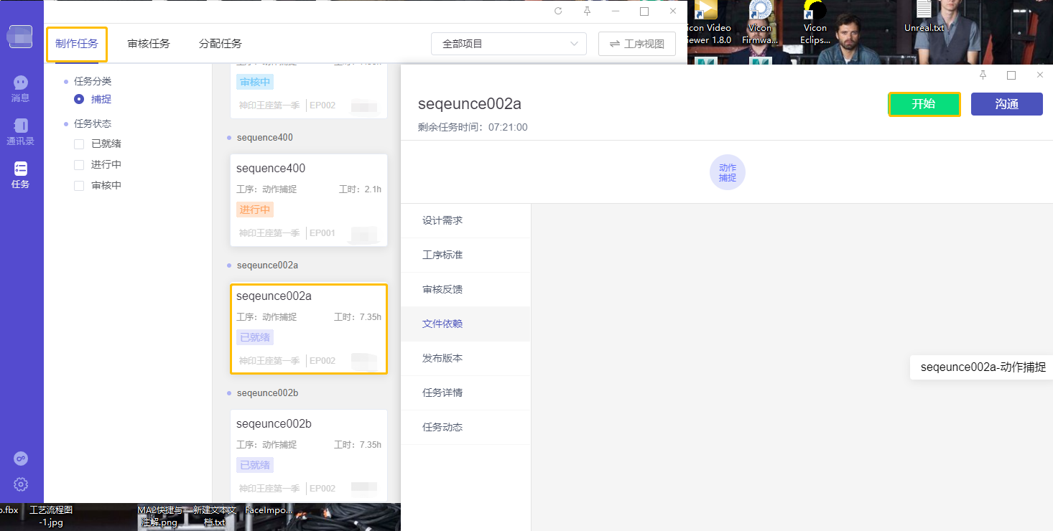Viewport: 1053px width, 531px height.
Task: Open the settings gear in sidebar
Action: 21,484
